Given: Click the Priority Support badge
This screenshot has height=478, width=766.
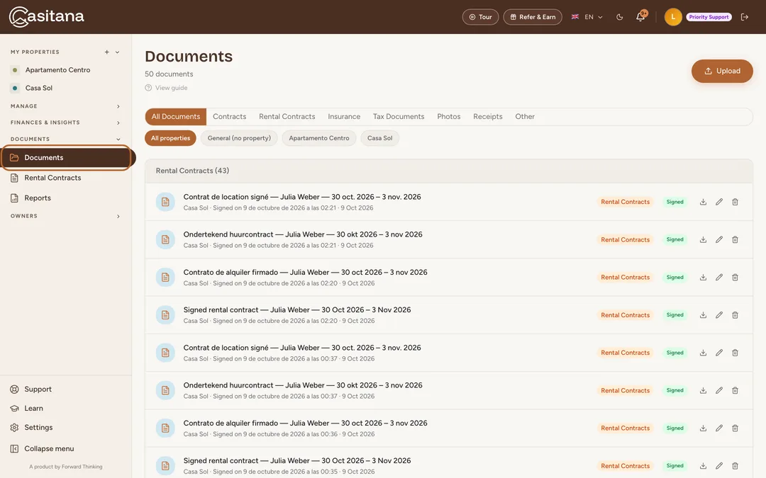Looking at the screenshot, I should 709,17.
